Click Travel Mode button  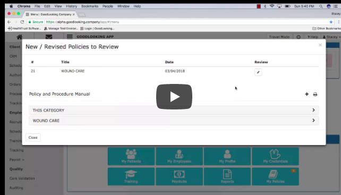[279, 37]
